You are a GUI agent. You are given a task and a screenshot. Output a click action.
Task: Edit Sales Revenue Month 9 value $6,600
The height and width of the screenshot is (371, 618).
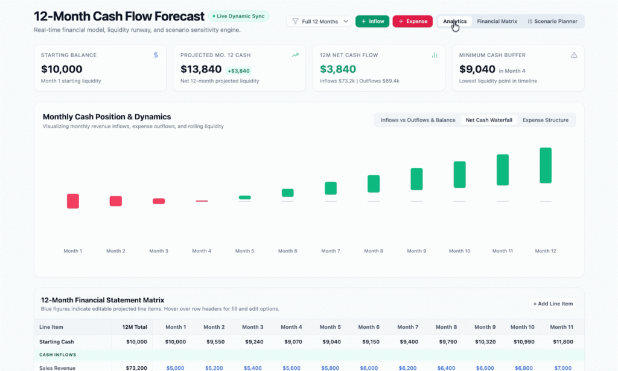(x=485, y=368)
